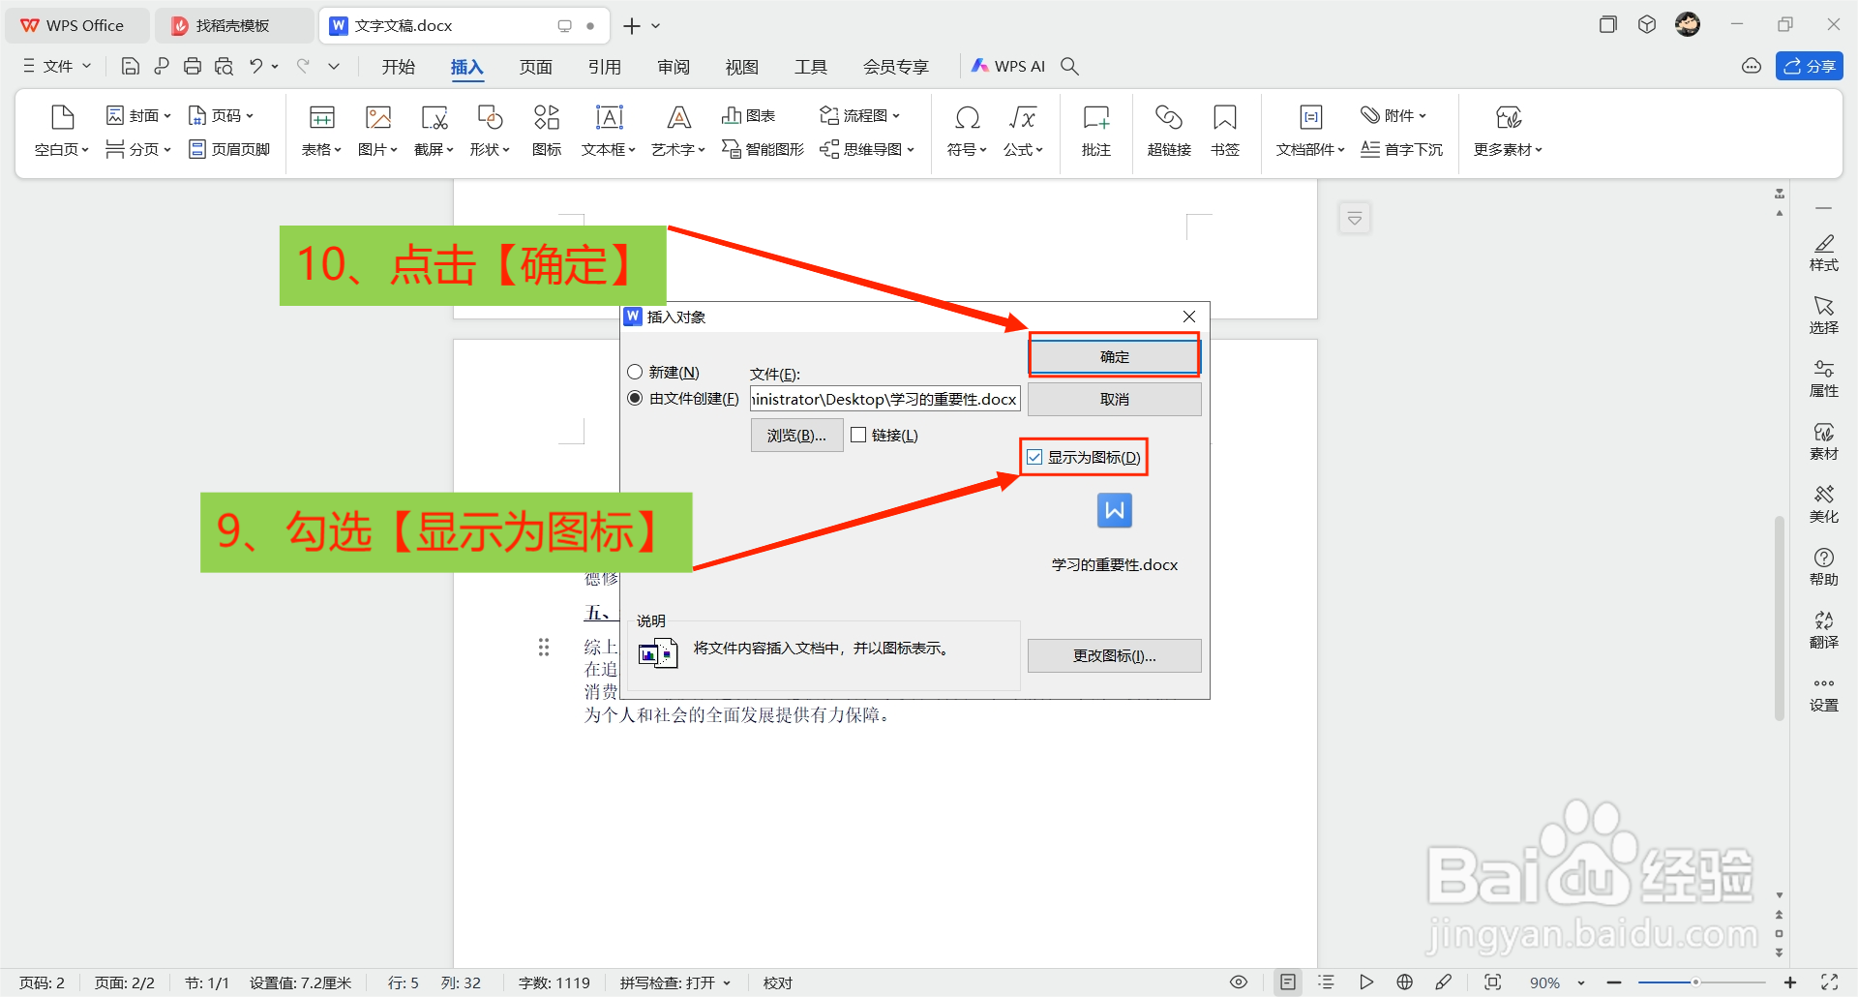The height and width of the screenshot is (997, 1858).
Task: Click the 截屏 screenshot tool
Action: click(434, 131)
